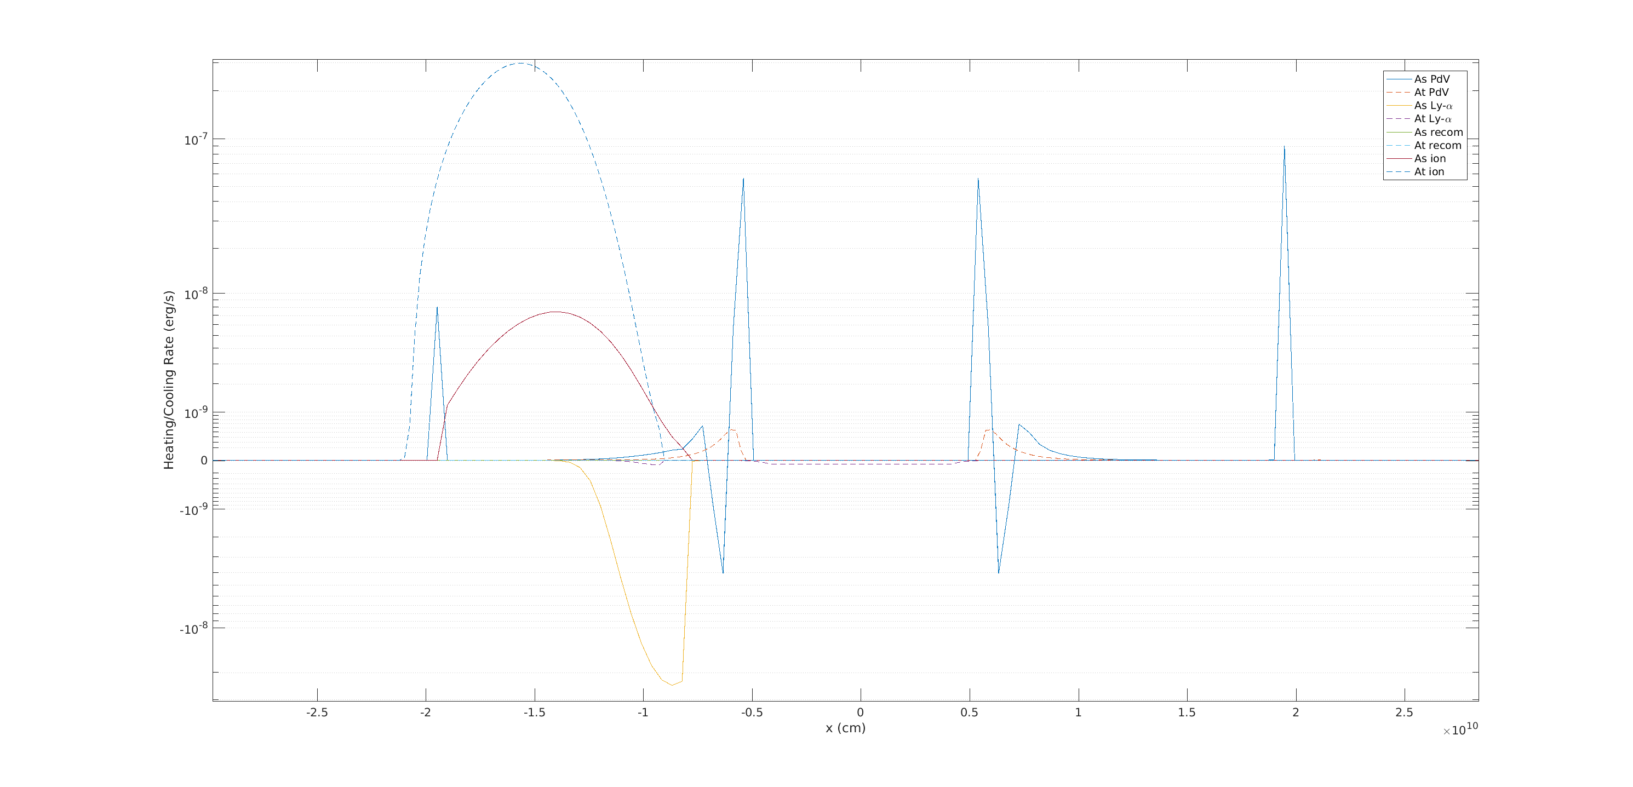Click the 'At recom' legend entry
The width and height of the screenshot is (1633, 787).
[x=1437, y=146]
